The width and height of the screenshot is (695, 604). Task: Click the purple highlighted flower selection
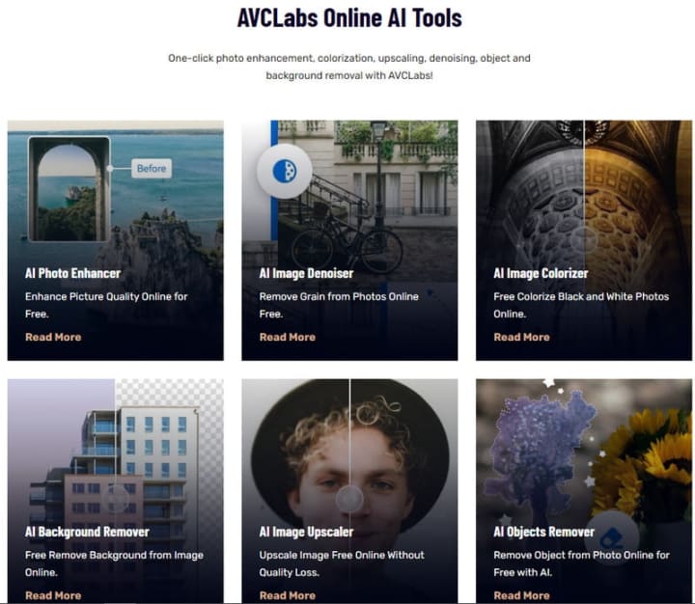[541, 452]
